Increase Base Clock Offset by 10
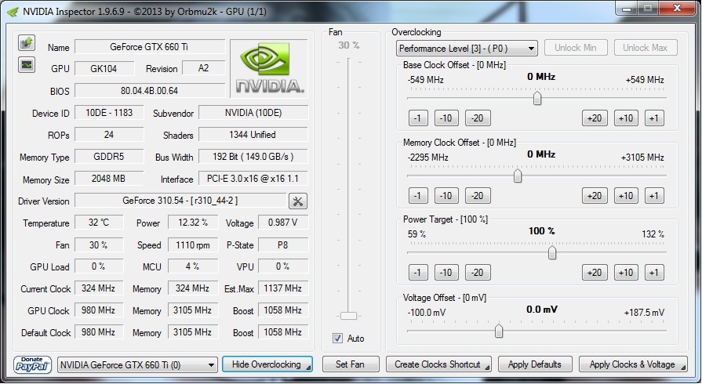 (626, 118)
